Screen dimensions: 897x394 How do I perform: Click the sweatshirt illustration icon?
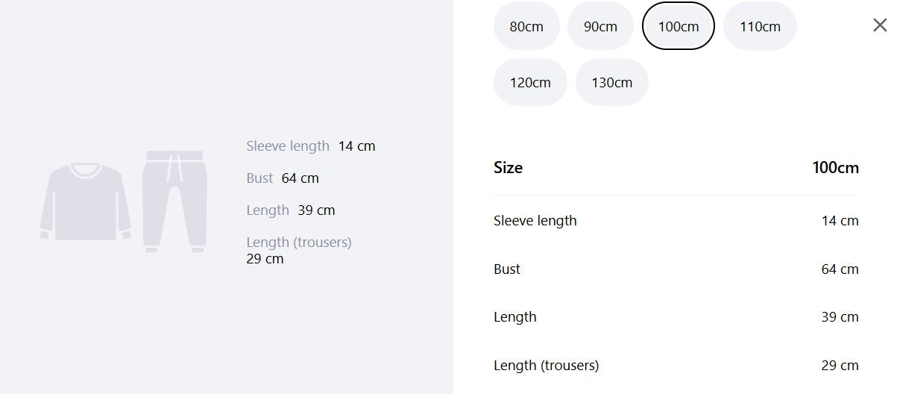point(85,201)
